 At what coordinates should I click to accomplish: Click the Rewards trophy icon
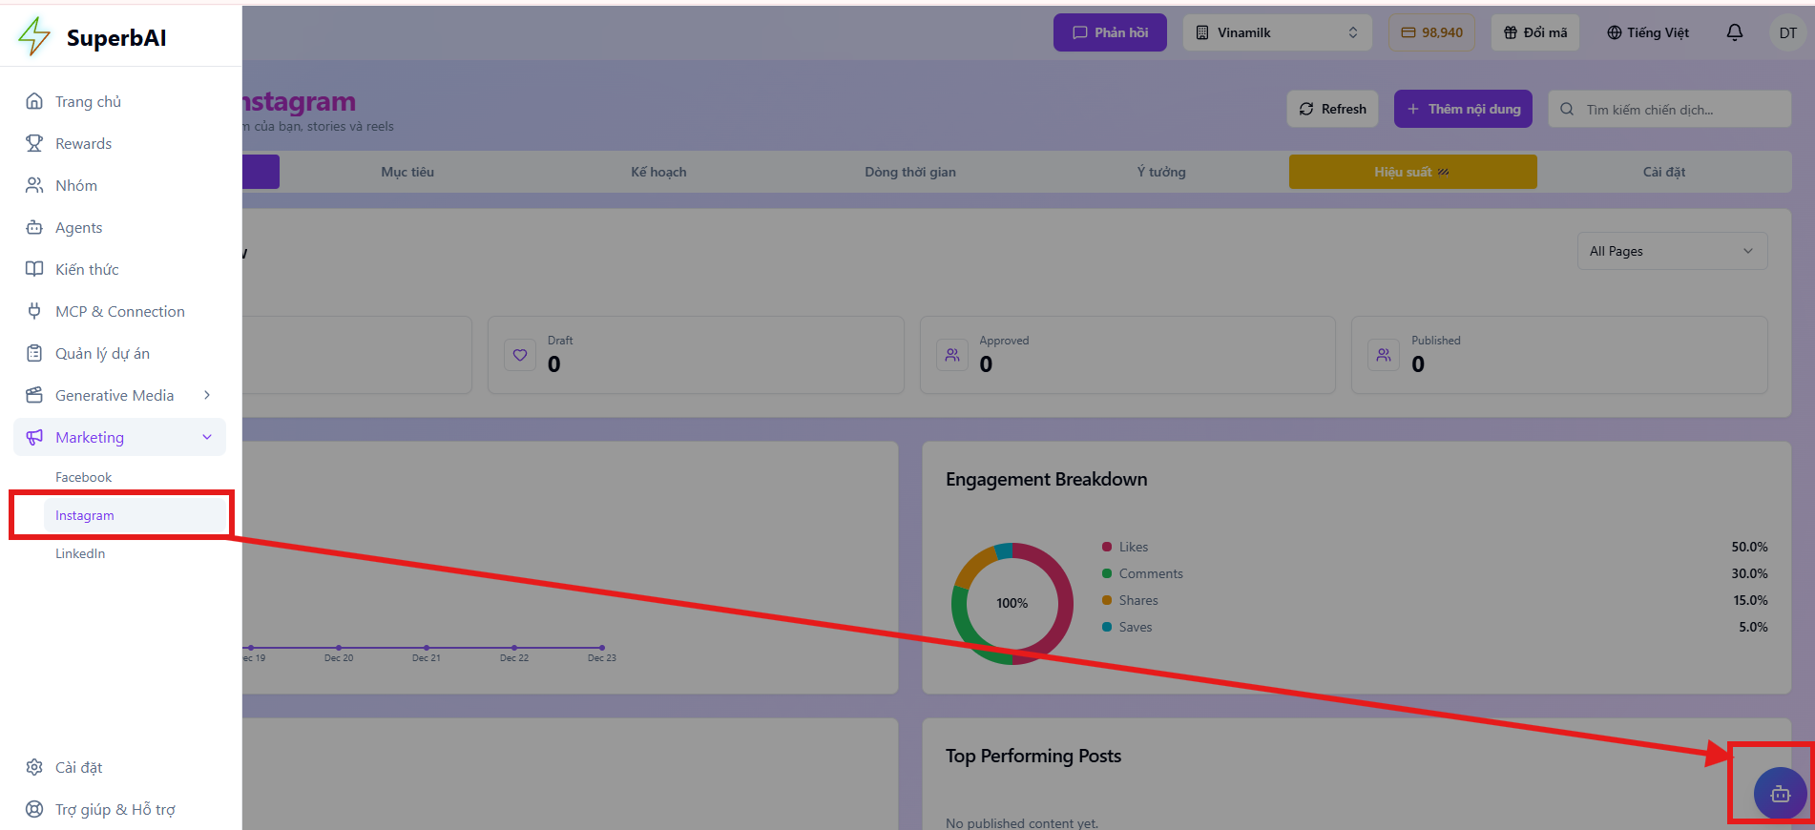[34, 143]
